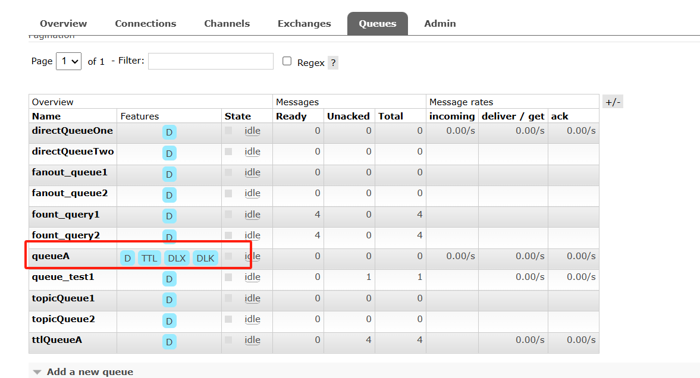Click directQueueOne incoming rate 0.00/s

(461, 131)
